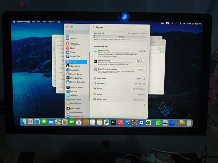This screenshot has height=163, width=218.
Task: Open Maps from the Dock
Action: pyautogui.click(x=58, y=122)
